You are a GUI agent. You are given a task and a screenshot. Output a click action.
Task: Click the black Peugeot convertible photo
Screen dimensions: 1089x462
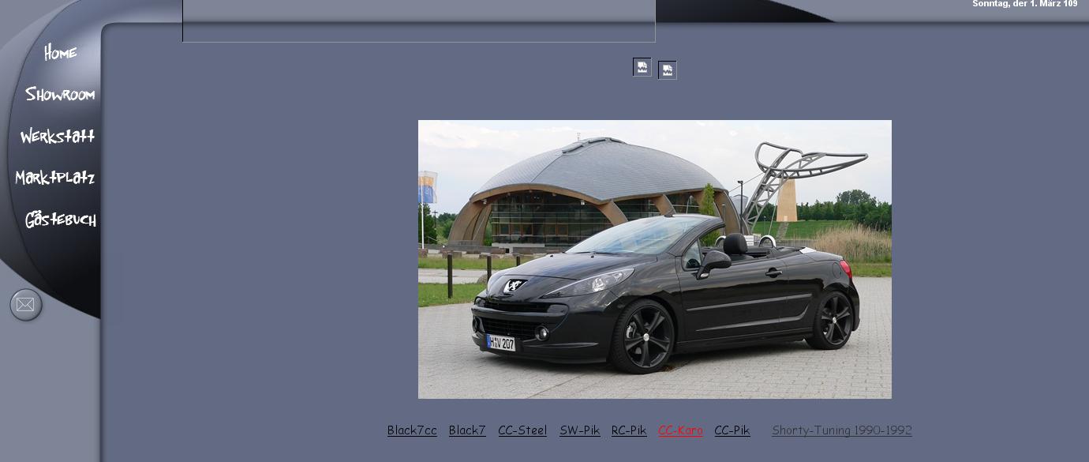(655, 259)
